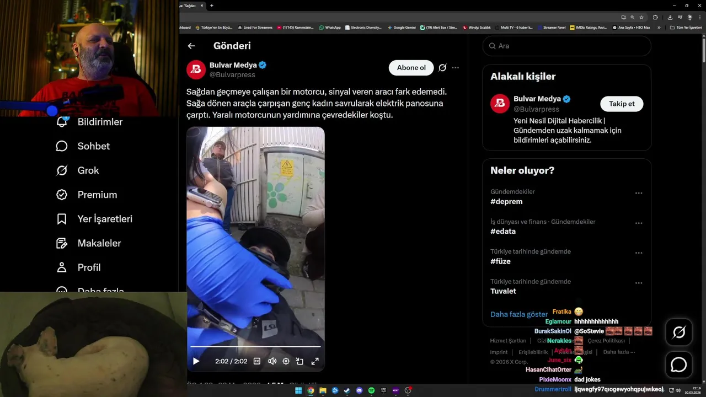Open the Erişilebilirlik footer link

(x=533, y=352)
